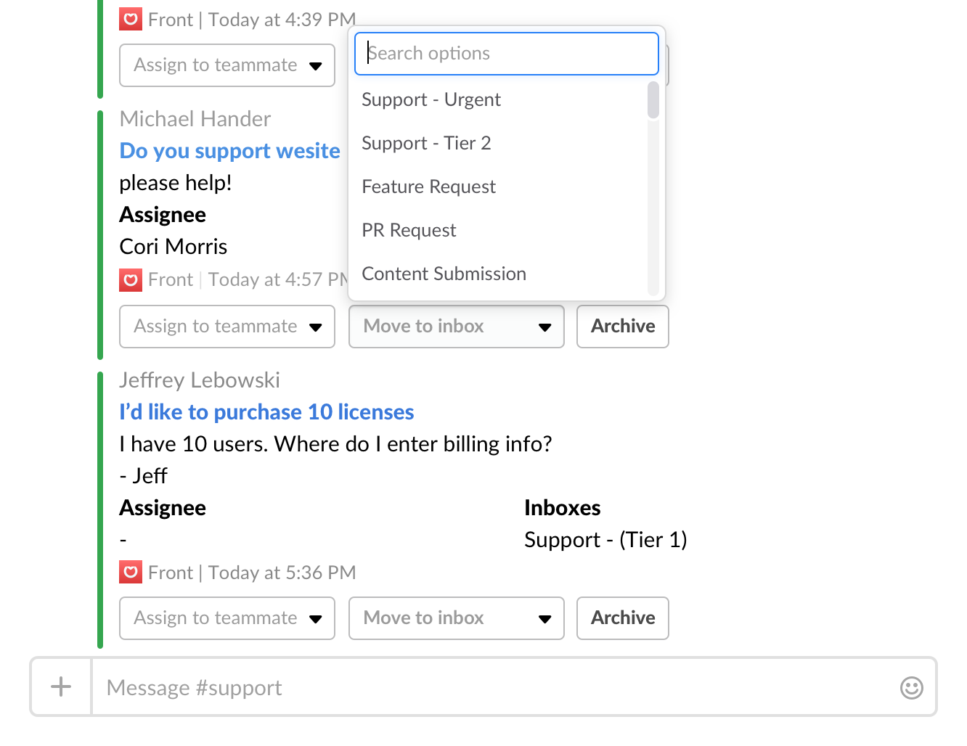
Task: Open the emoji picker in the message field
Action: point(912,686)
